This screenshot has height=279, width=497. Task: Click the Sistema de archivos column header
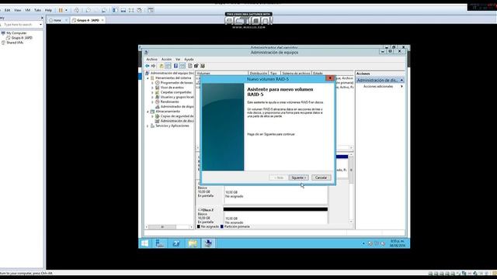296,73
